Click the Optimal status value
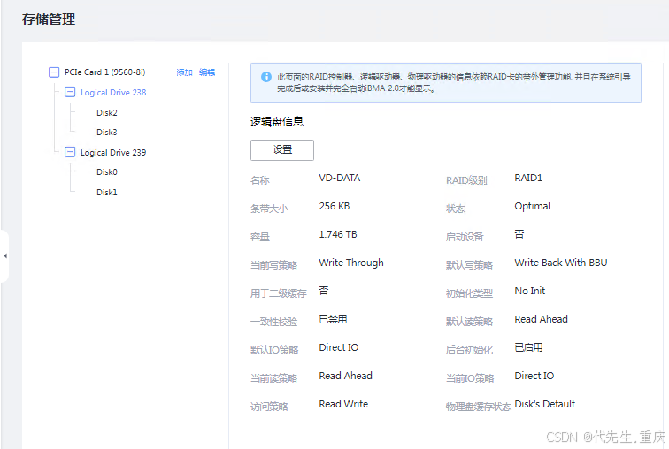Viewport: 669px width, 449px height. (x=532, y=206)
